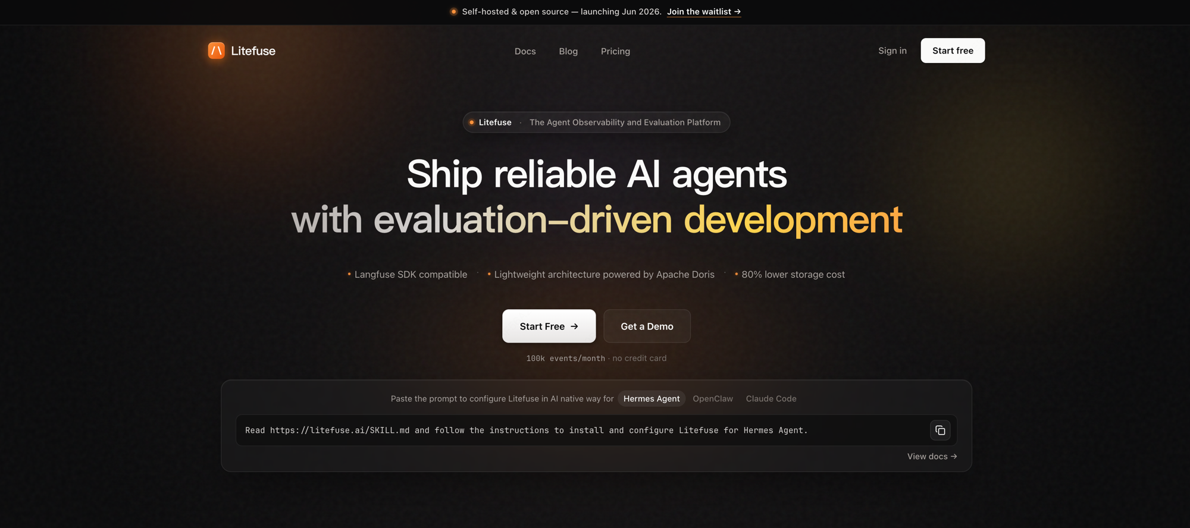Click the Ship reliable AI agents heading
This screenshot has height=528, width=1190.
tap(596, 175)
